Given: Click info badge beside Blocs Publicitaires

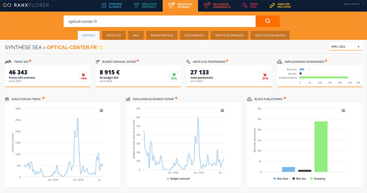Looking at the screenshot, I should 285,98.
